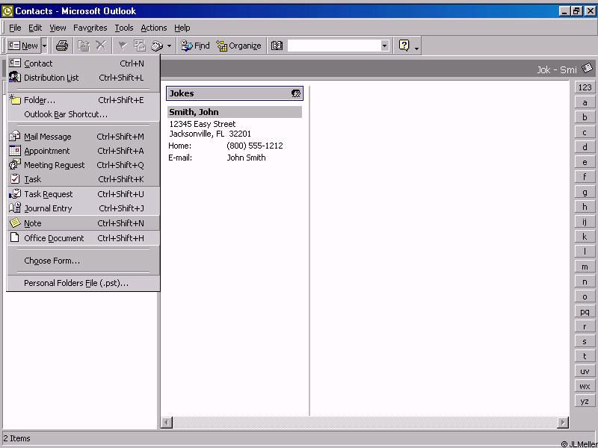Choose Meeting Request menu entry
The width and height of the screenshot is (598, 448).
[54, 165]
